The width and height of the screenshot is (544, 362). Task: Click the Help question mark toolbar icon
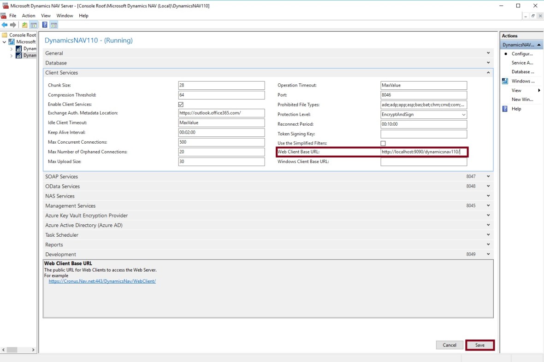click(x=45, y=25)
